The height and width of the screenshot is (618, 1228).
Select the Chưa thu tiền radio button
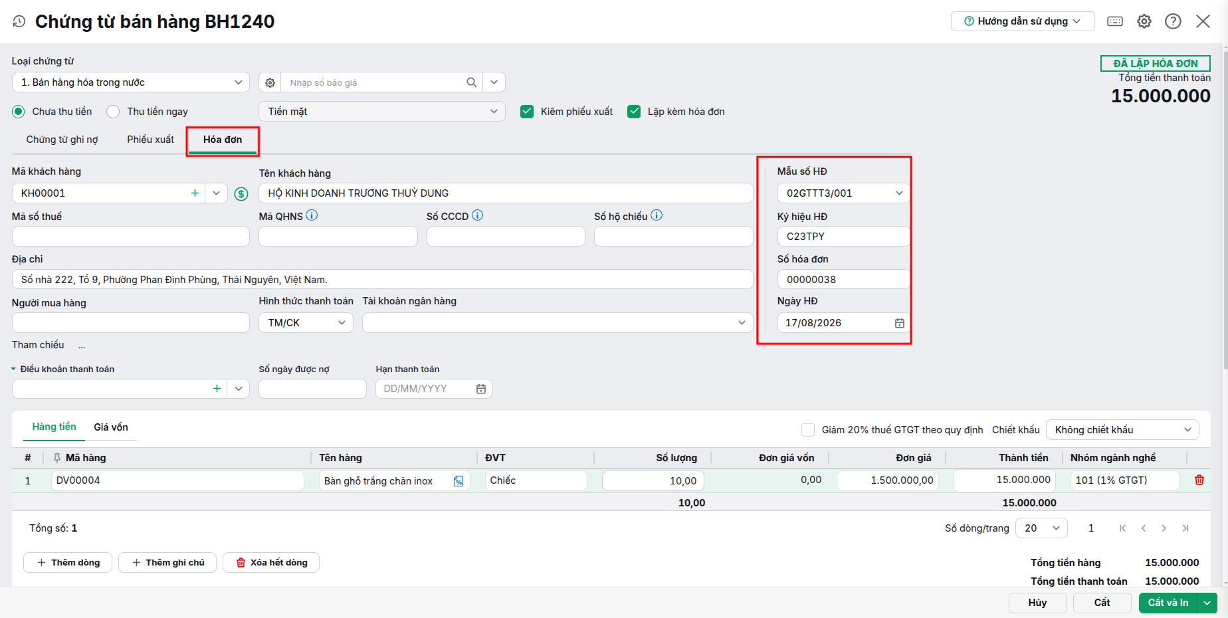click(x=19, y=112)
